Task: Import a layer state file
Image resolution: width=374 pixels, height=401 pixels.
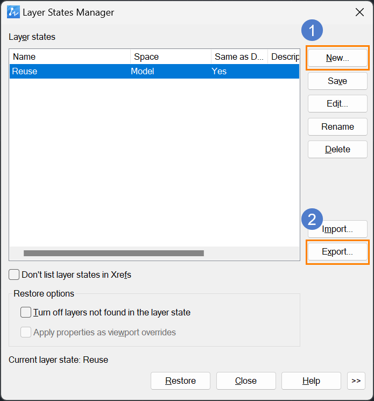Action: click(x=337, y=229)
